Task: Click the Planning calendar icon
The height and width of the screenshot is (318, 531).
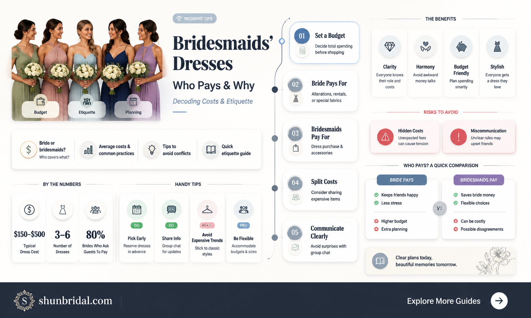Action: pyautogui.click(x=133, y=102)
